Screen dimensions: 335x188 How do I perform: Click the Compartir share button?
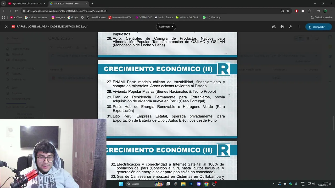pyautogui.click(x=316, y=27)
